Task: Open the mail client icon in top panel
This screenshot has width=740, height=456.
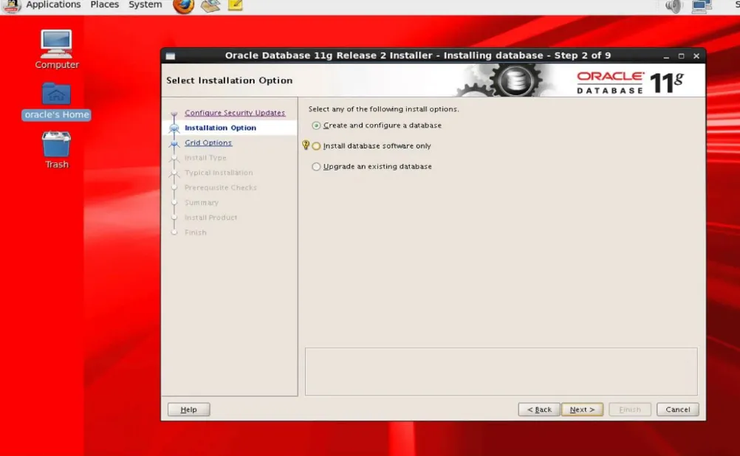Action: click(x=210, y=6)
